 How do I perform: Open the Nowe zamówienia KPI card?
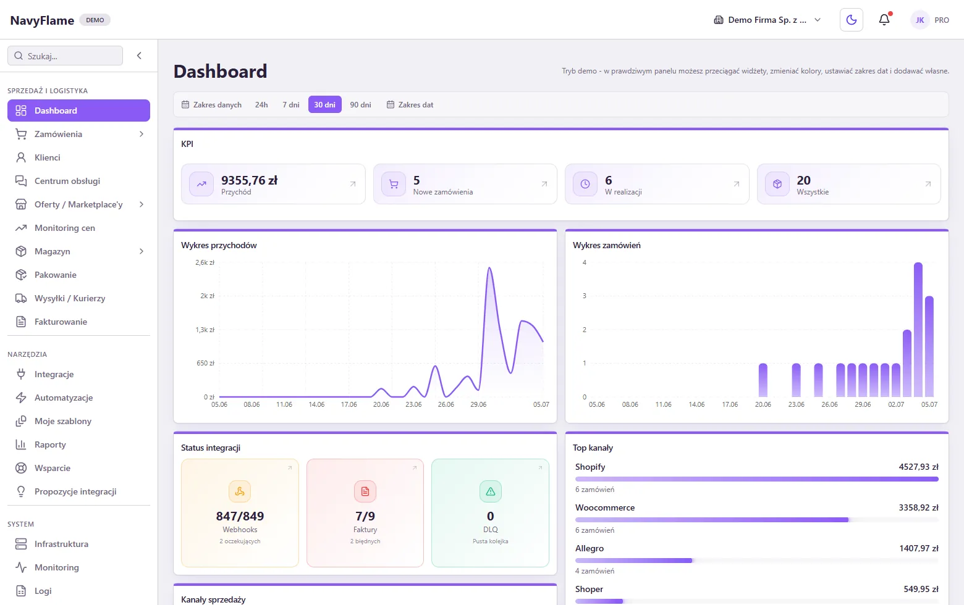pos(465,184)
